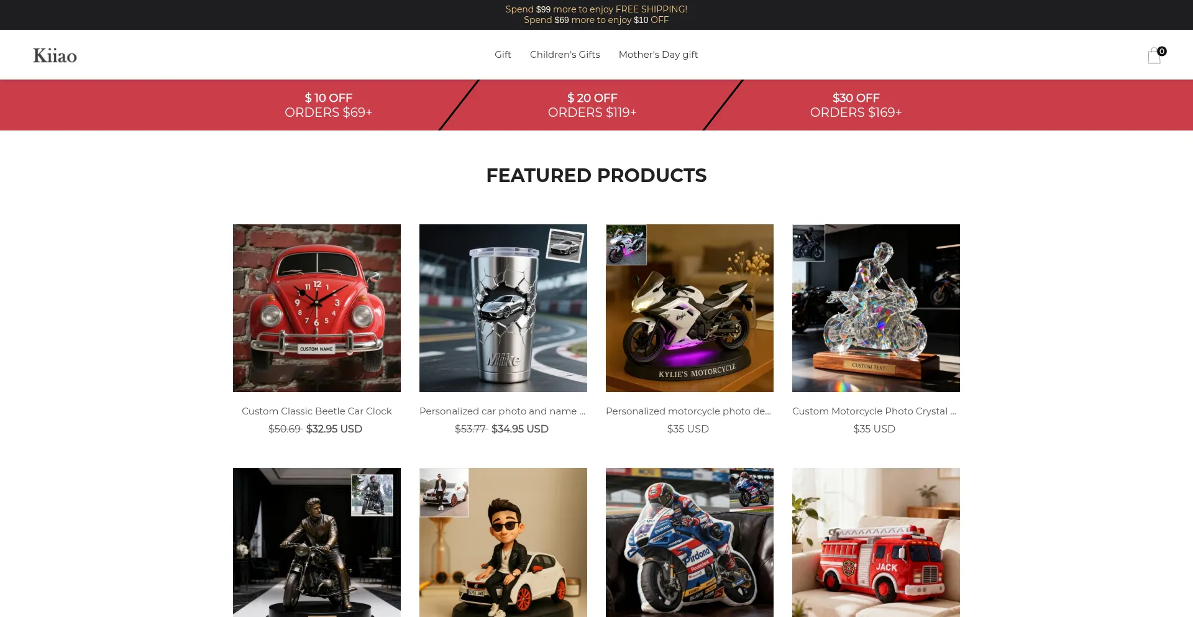
Task: Open the silver car tumbler product image
Action: tap(503, 308)
